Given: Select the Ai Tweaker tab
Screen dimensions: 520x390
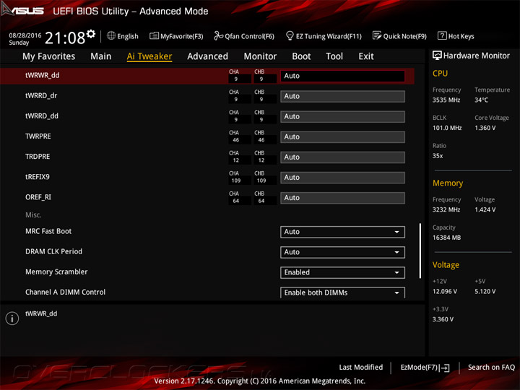Looking at the screenshot, I should (x=149, y=56).
